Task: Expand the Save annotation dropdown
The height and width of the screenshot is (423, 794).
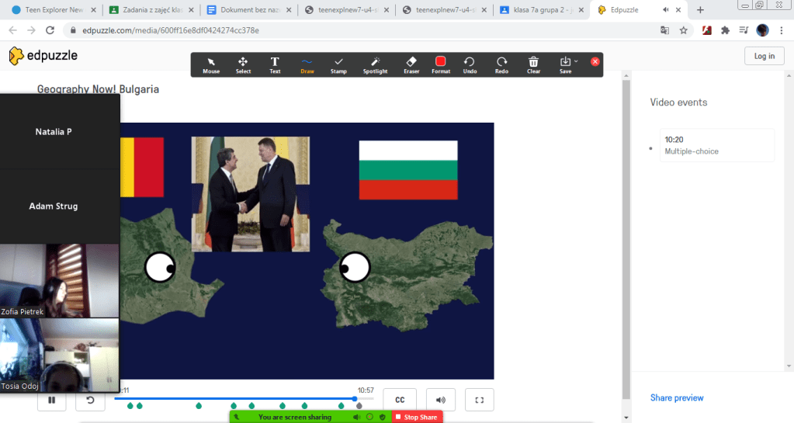Action: pos(576,61)
